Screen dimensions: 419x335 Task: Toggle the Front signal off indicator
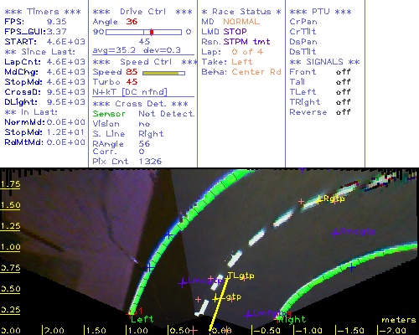344,72
